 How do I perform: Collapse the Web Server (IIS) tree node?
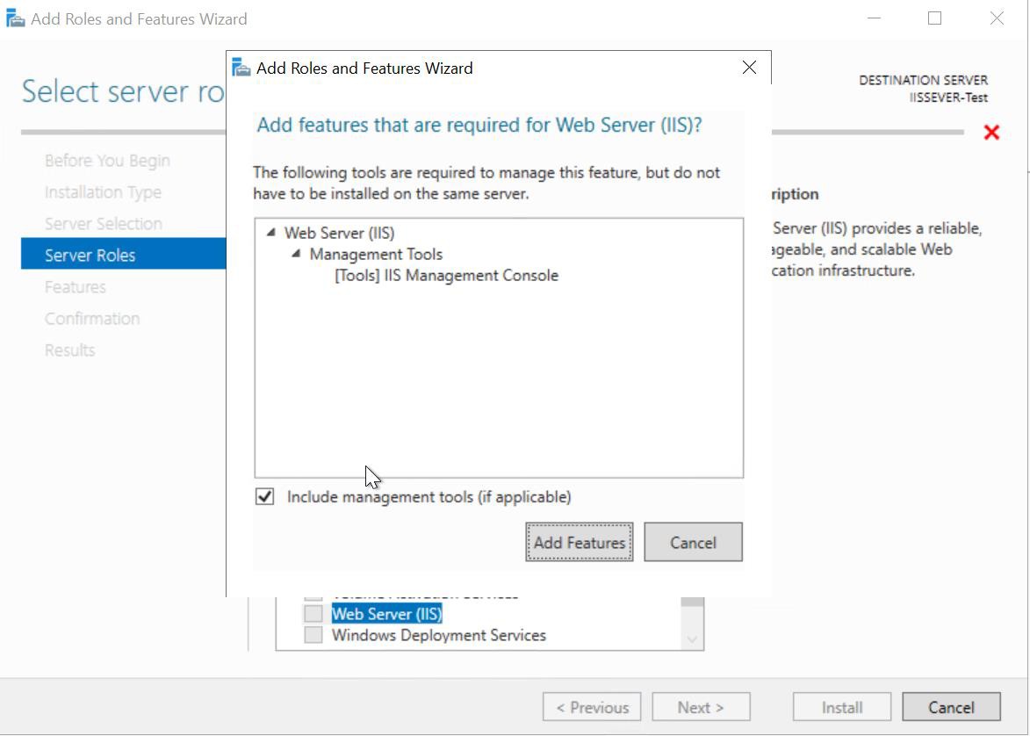pyautogui.click(x=270, y=233)
